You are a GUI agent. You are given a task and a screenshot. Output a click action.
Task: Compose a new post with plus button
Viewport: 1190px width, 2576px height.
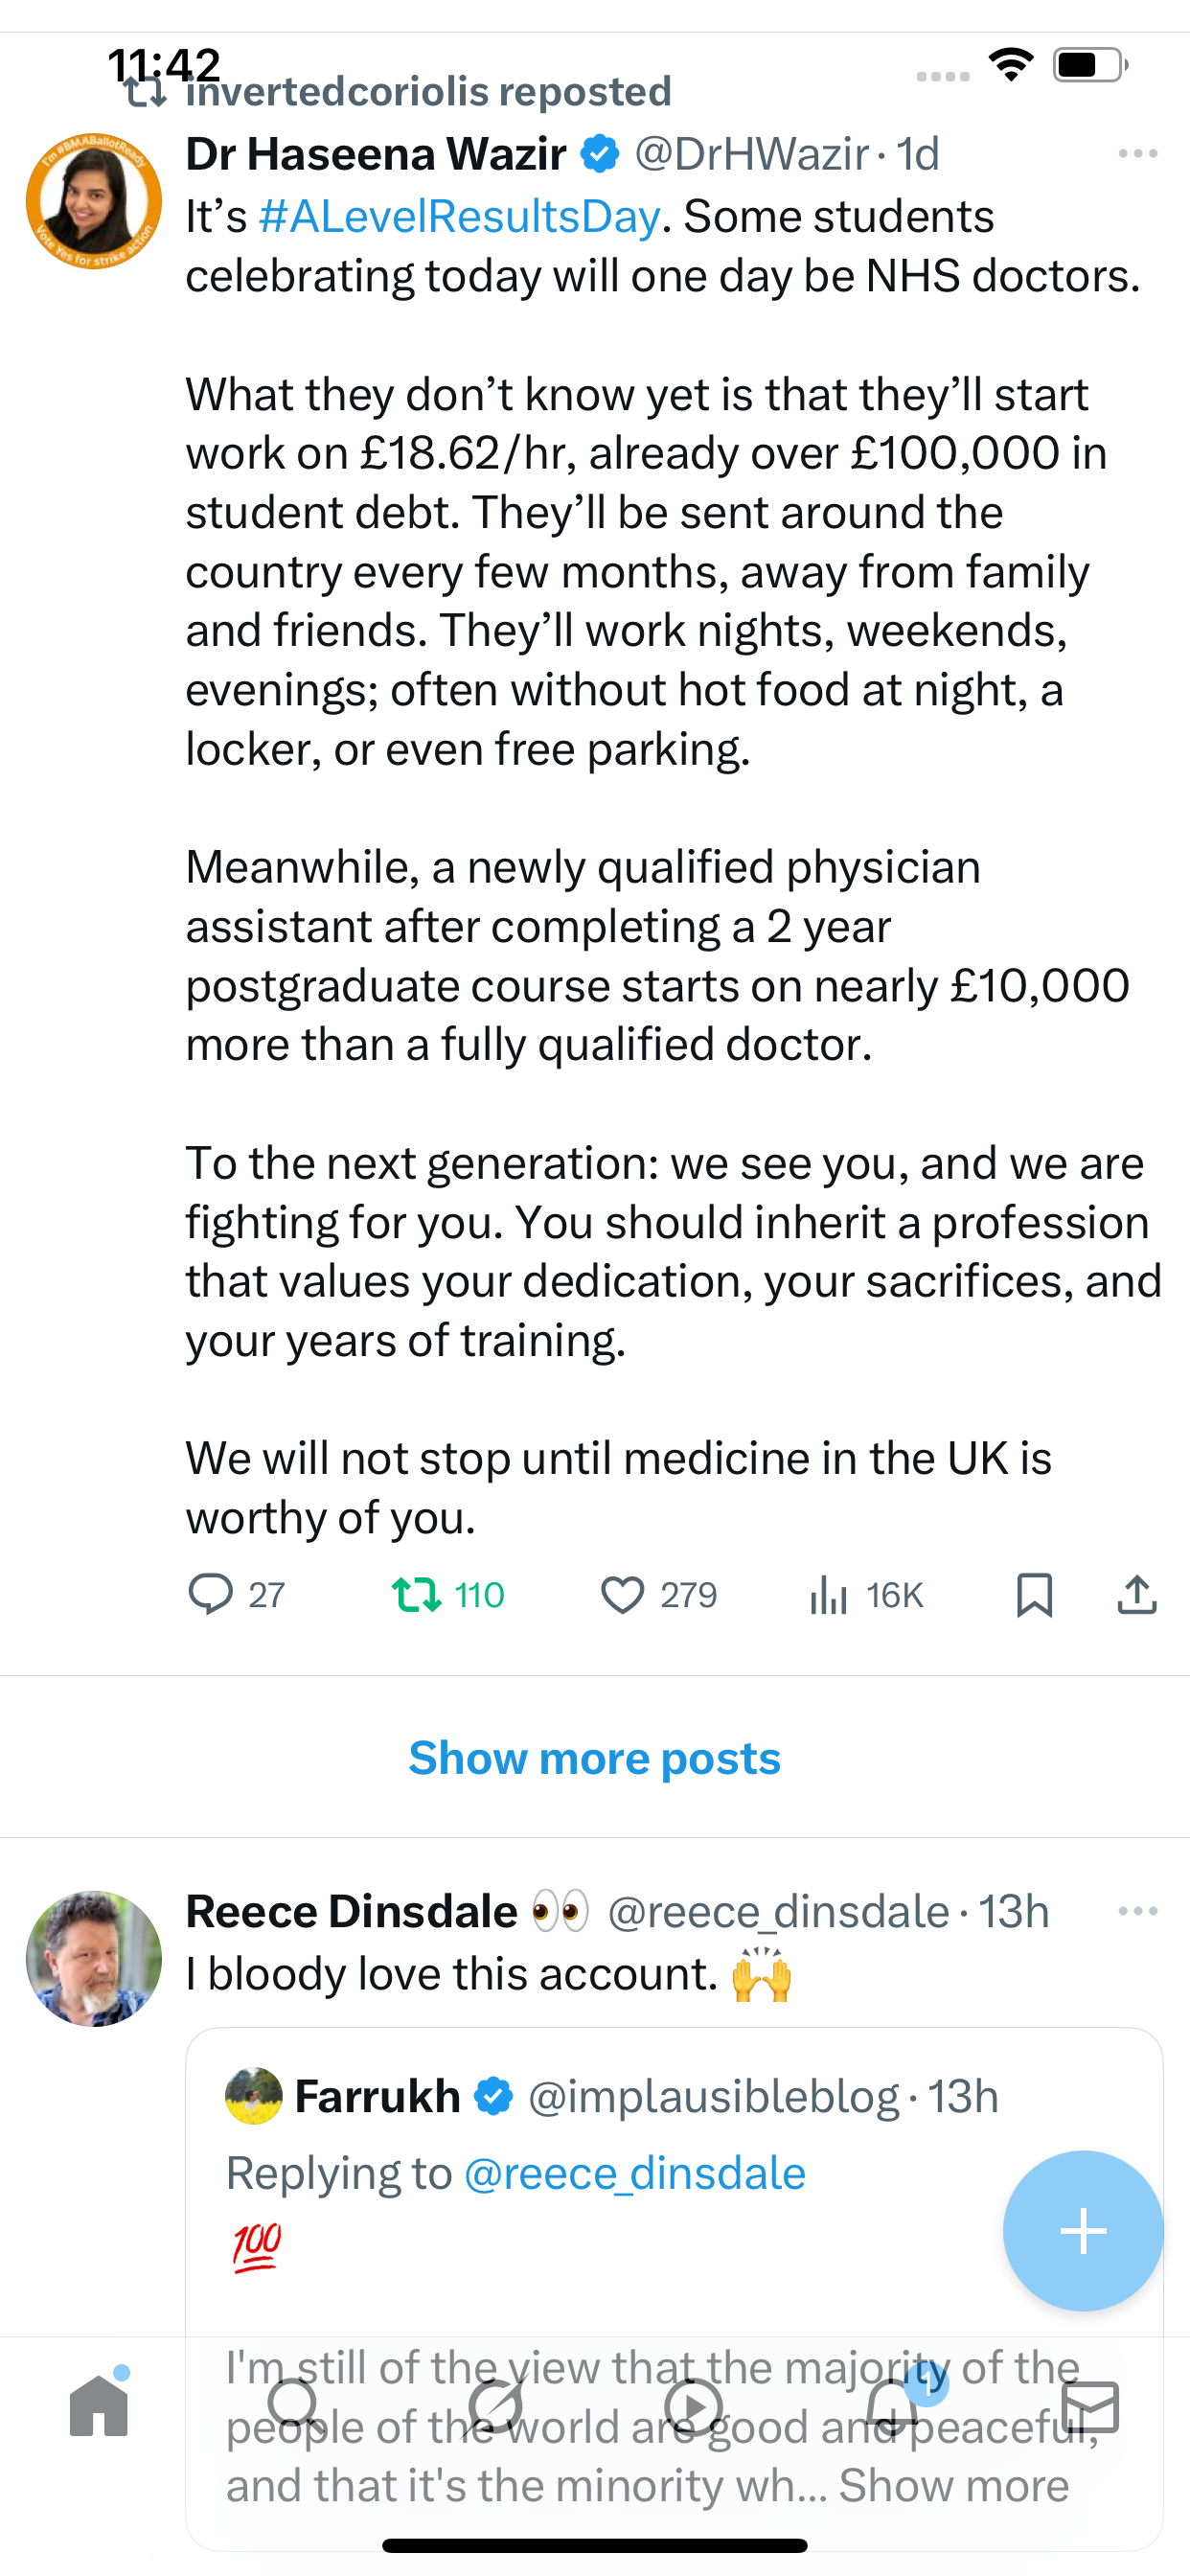(x=1083, y=2231)
